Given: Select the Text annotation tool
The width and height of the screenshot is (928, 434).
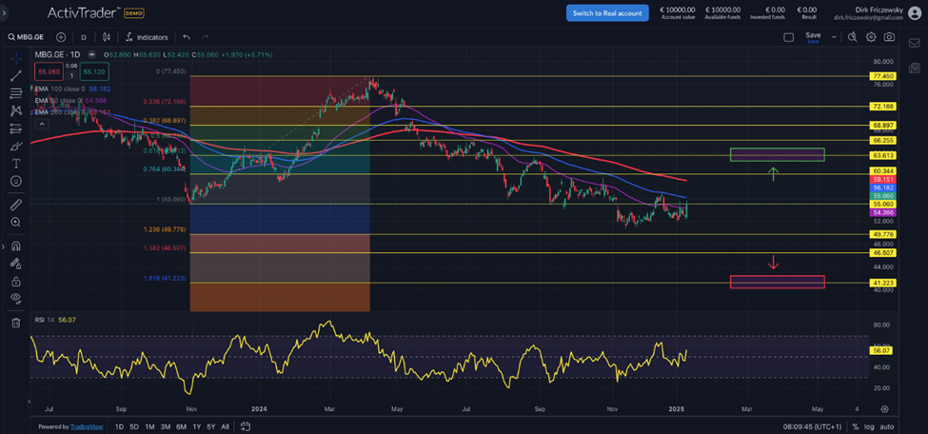Looking at the screenshot, I should 15,164.
